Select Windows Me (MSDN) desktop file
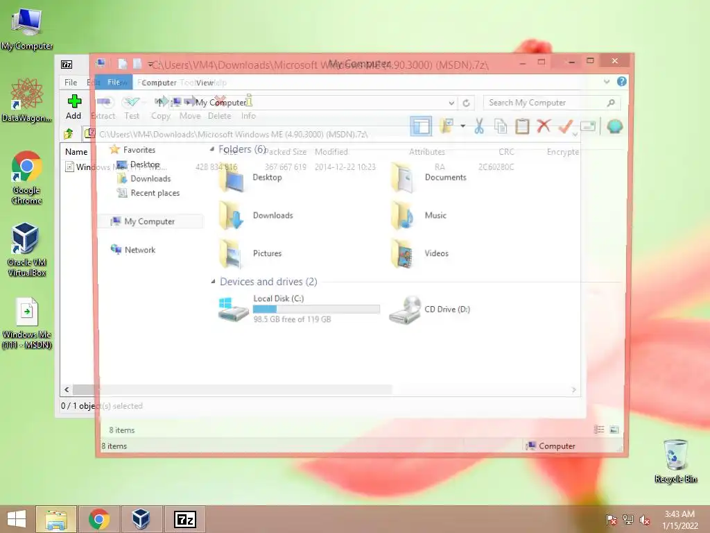 [x=27, y=323]
